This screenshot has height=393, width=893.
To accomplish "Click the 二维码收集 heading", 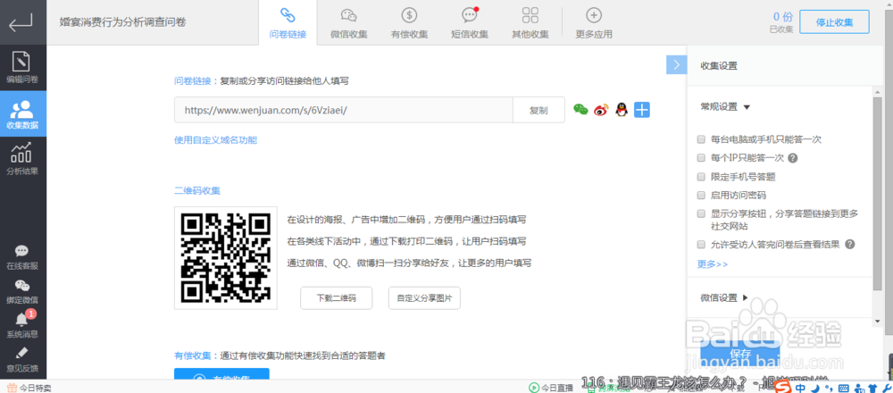I will (197, 190).
